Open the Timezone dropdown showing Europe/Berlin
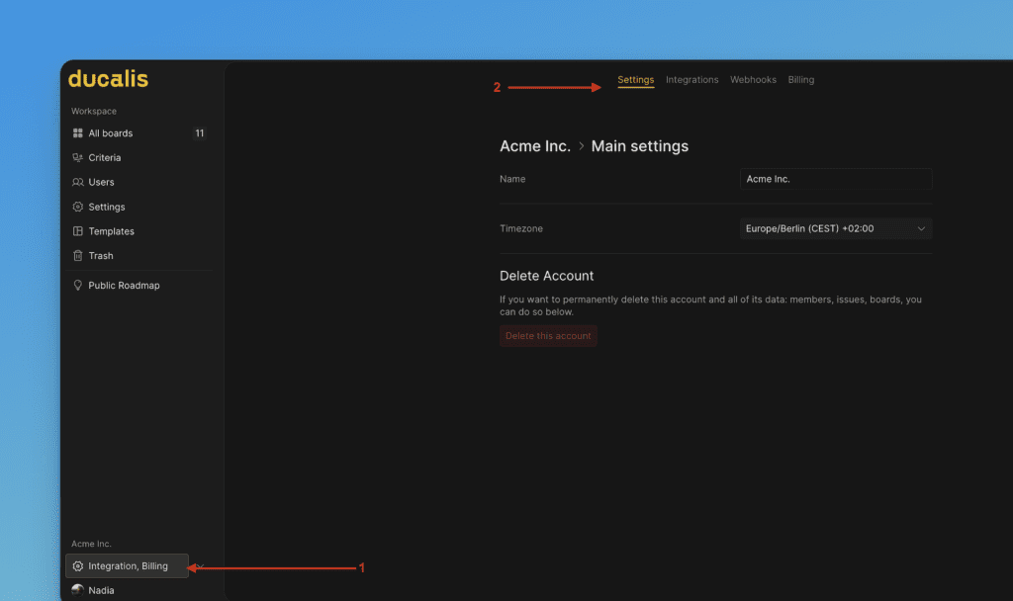Screen dimensions: 1013x601 836,227
